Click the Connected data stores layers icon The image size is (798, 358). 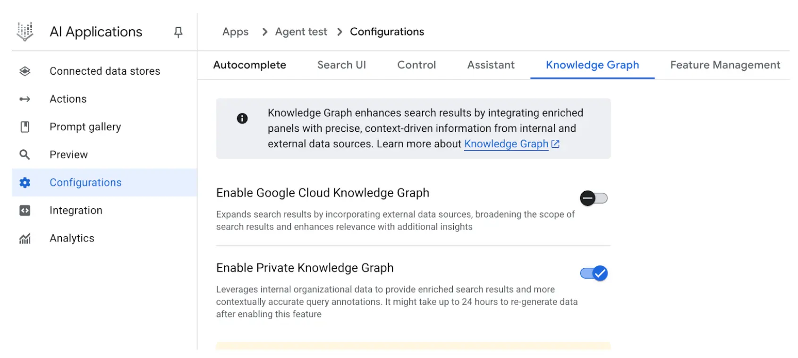pos(25,71)
